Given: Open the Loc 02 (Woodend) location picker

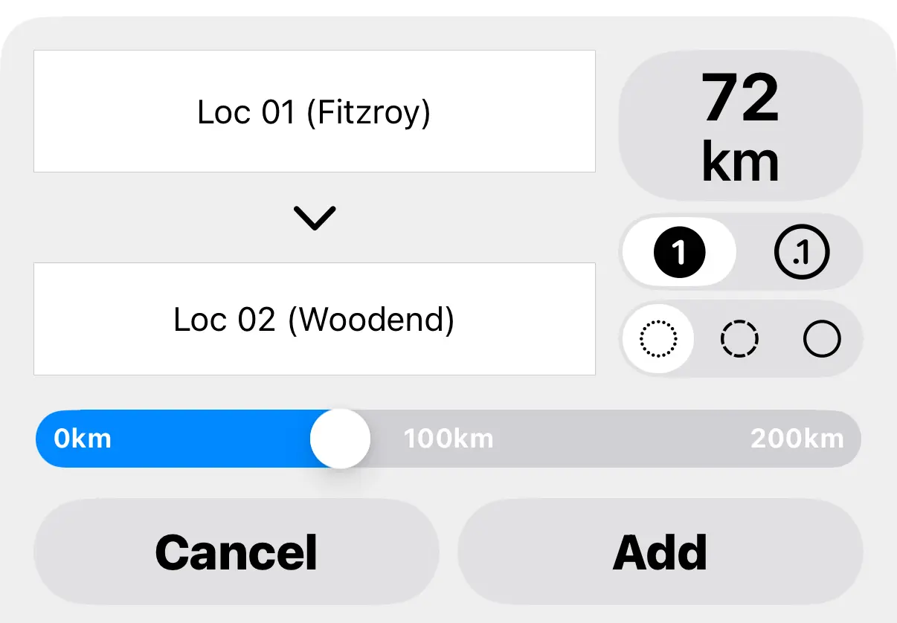Looking at the screenshot, I should [314, 319].
